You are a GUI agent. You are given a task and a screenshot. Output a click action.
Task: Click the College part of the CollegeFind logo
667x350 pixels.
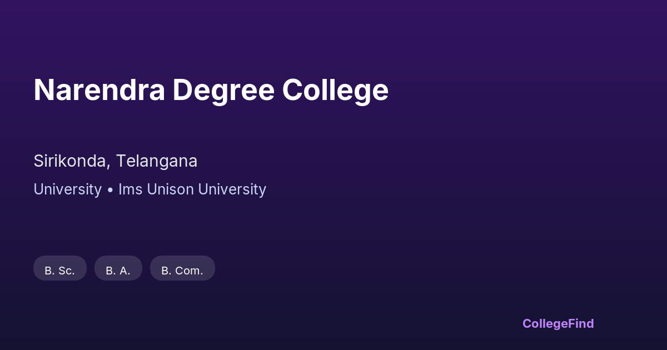[x=545, y=323]
